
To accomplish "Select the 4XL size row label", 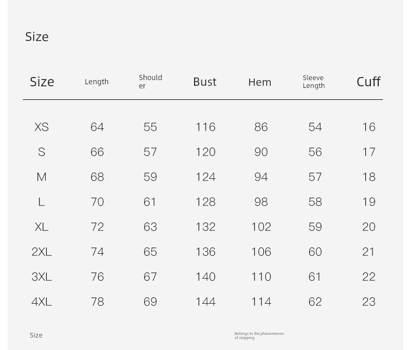I will pos(42,302).
